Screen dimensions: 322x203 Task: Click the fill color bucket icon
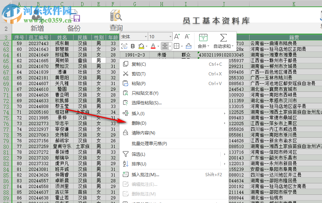(141, 46)
